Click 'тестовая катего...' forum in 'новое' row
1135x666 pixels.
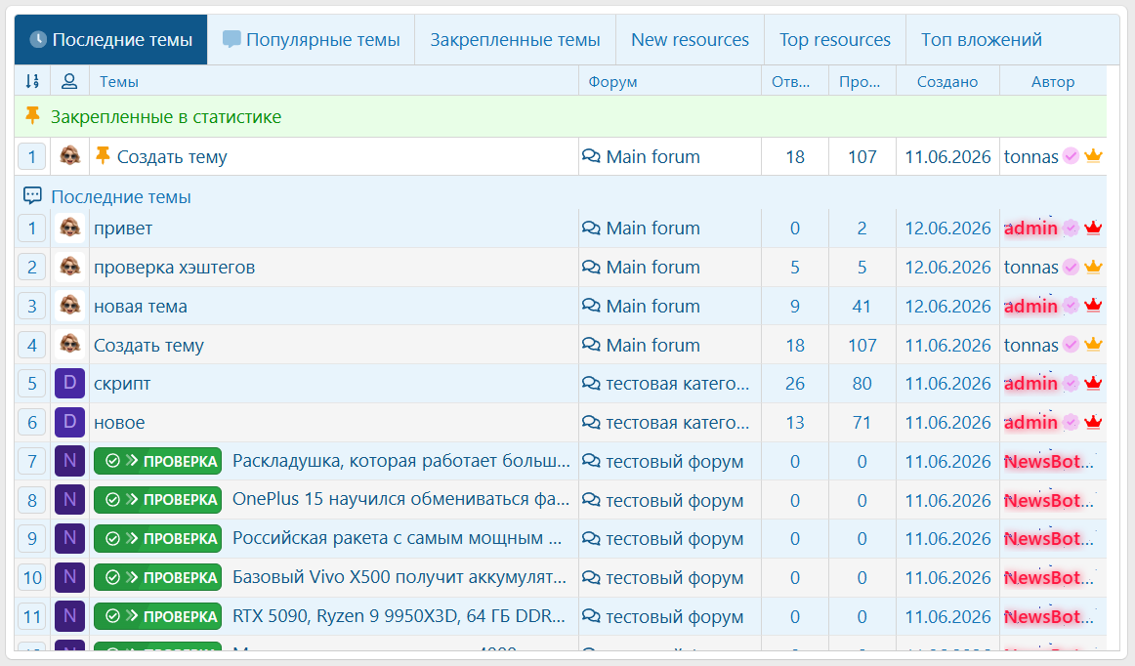pyautogui.click(x=678, y=422)
